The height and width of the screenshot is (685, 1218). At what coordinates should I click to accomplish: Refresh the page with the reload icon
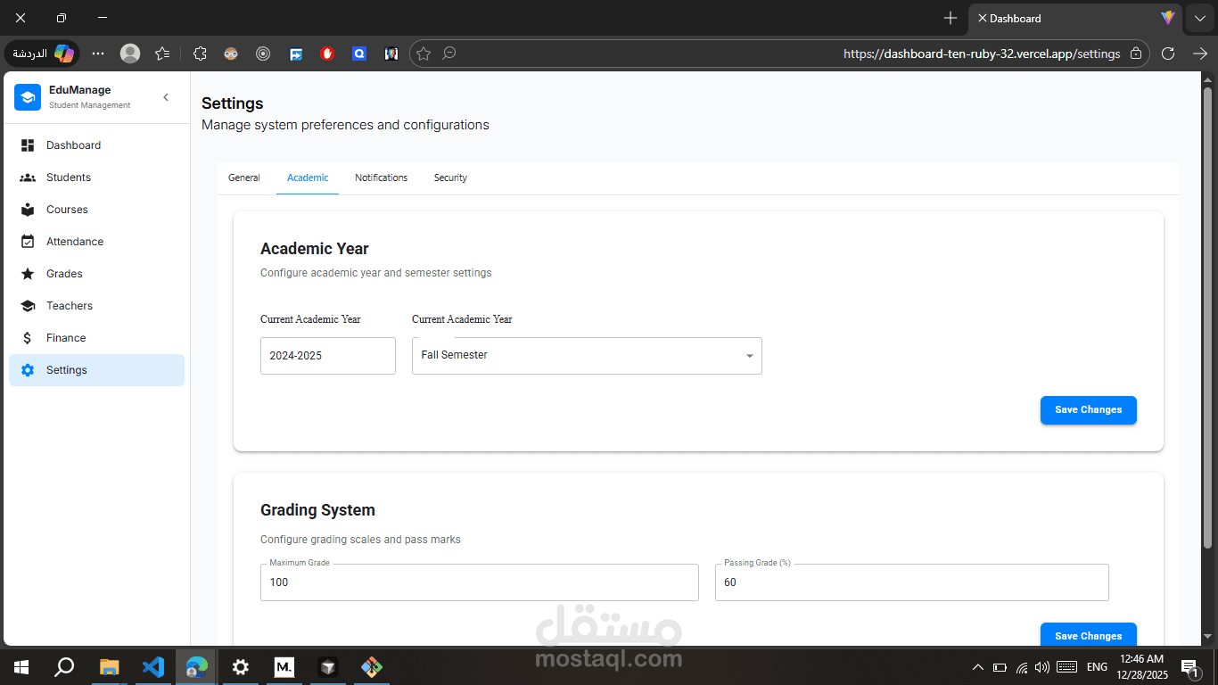pyautogui.click(x=1168, y=54)
